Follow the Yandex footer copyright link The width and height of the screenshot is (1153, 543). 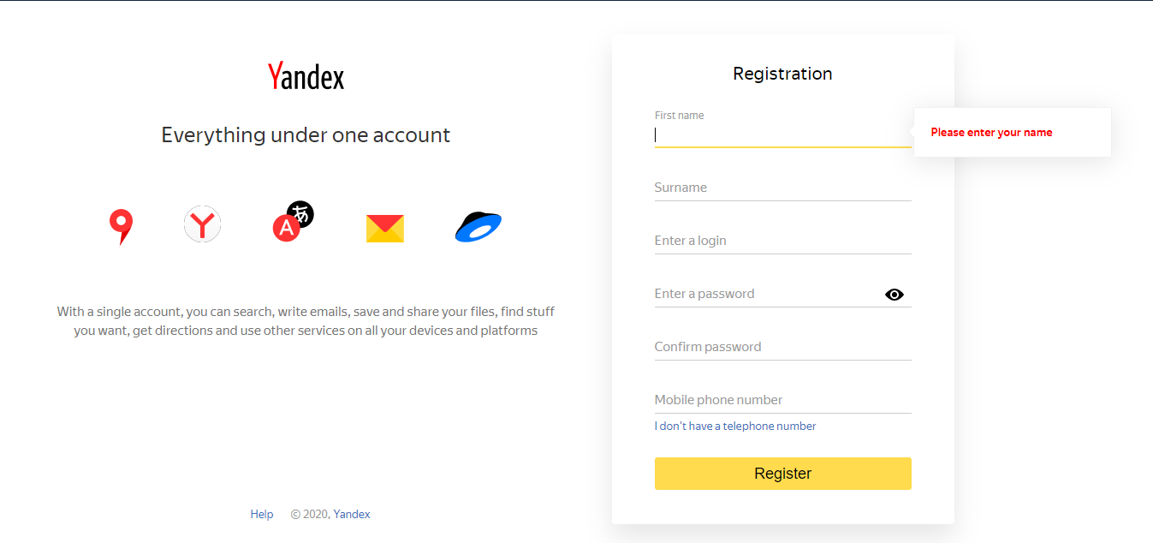point(352,514)
